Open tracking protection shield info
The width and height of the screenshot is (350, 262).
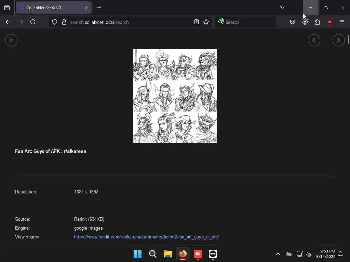pyautogui.click(x=55, y=22)
